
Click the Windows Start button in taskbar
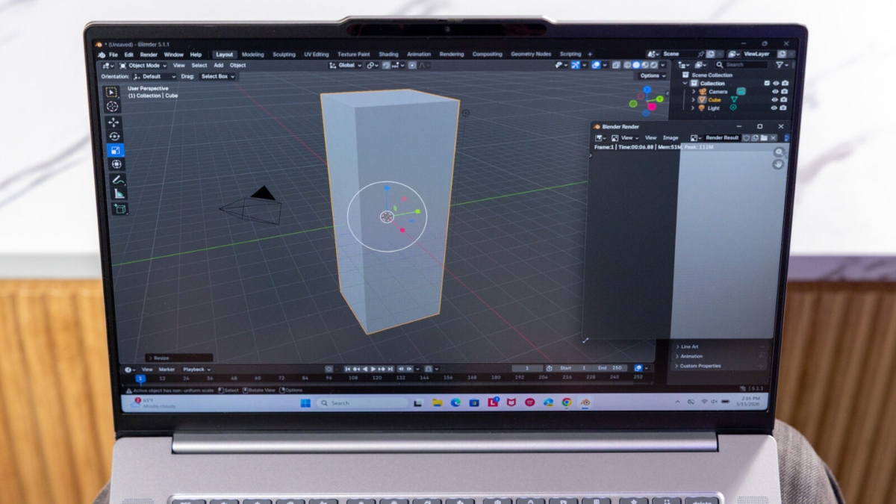[x=305, y=403]
